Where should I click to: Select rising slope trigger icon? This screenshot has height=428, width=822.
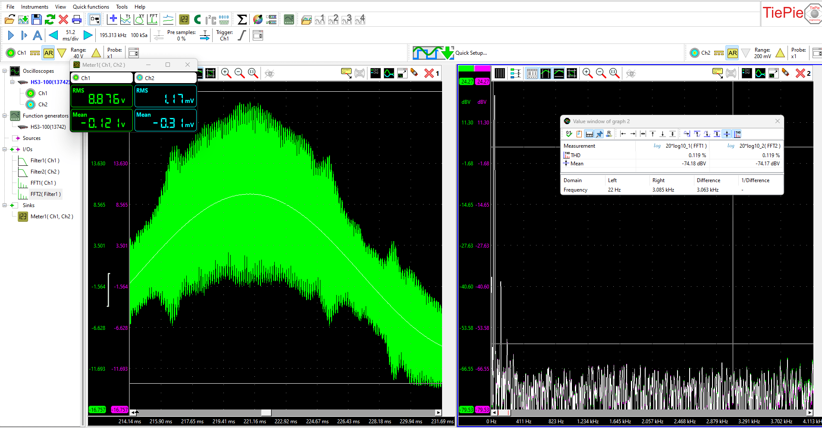tap(242, 35)
